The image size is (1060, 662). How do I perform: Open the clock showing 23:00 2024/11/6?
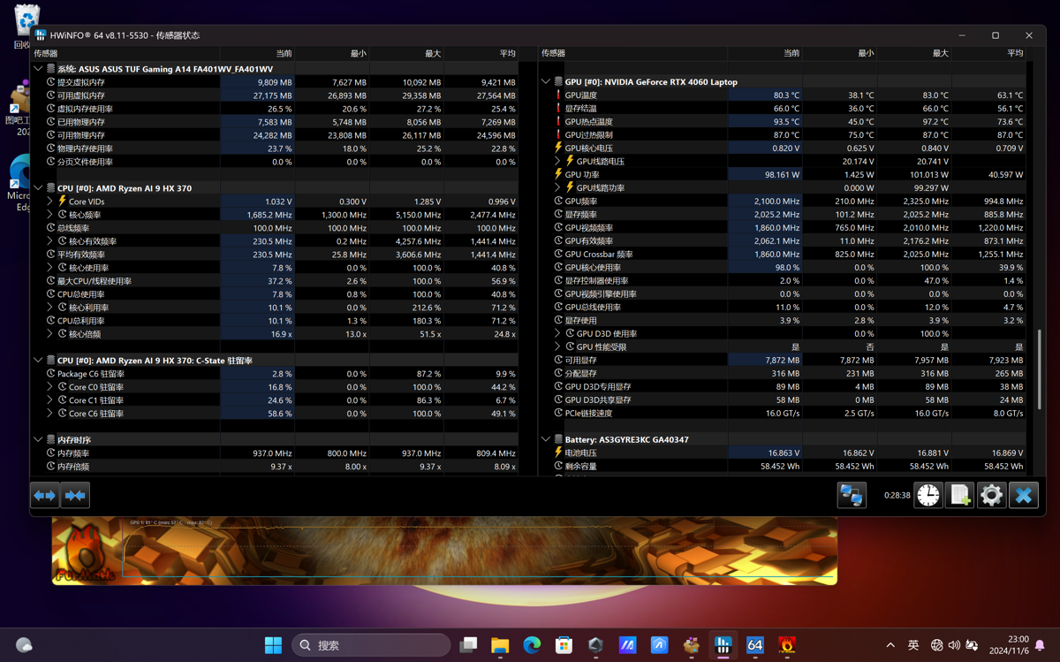click(x=1011, y=645)
